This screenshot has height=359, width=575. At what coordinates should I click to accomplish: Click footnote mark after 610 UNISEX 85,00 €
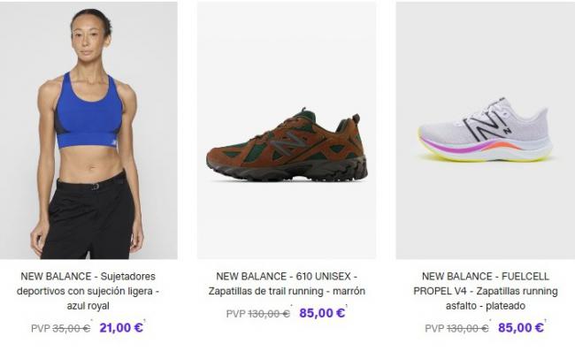347,306
